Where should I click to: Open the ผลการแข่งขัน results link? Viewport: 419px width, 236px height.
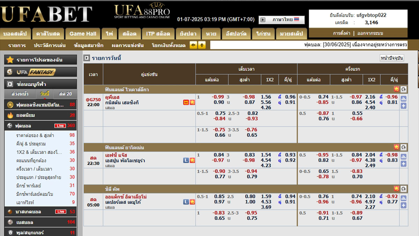coord(128,45)
